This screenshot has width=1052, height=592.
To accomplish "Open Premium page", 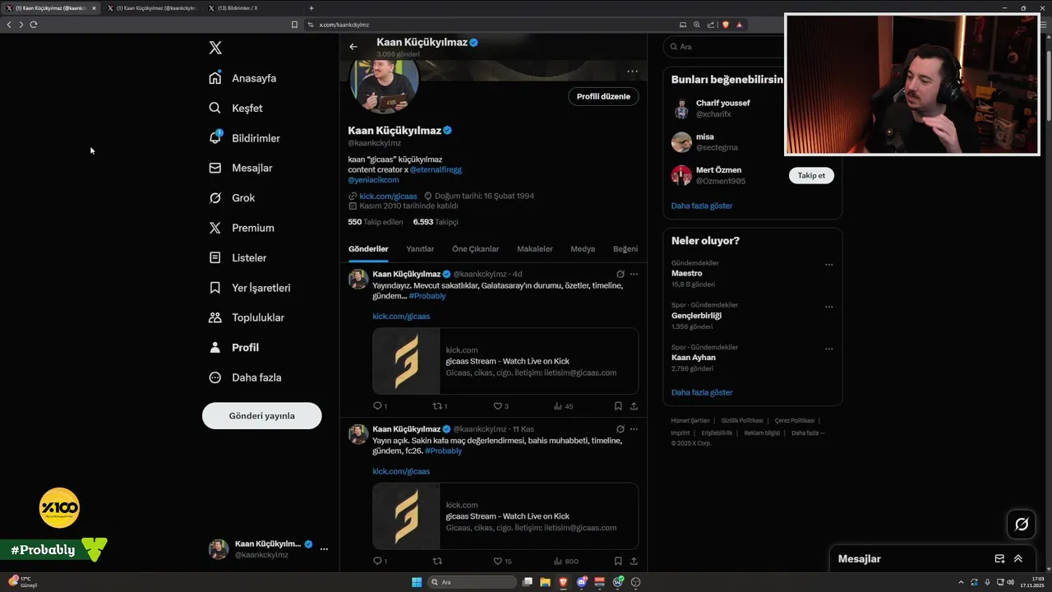I will point(241,228).
